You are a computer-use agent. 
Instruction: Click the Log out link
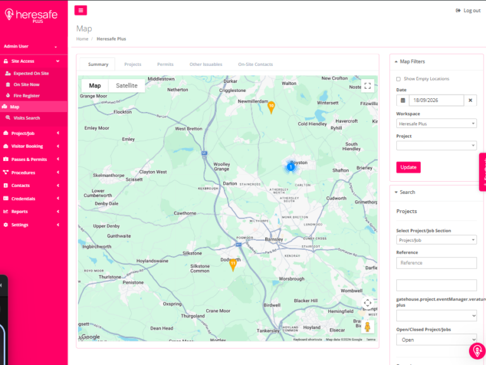point(468,11)
